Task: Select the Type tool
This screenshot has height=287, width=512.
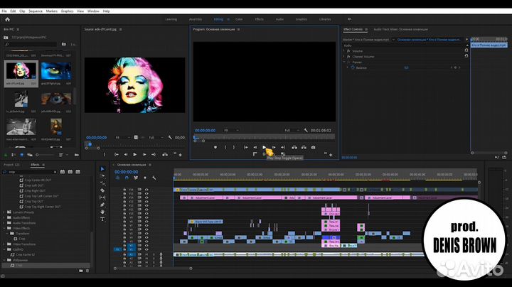Action: tap(102, 219)
